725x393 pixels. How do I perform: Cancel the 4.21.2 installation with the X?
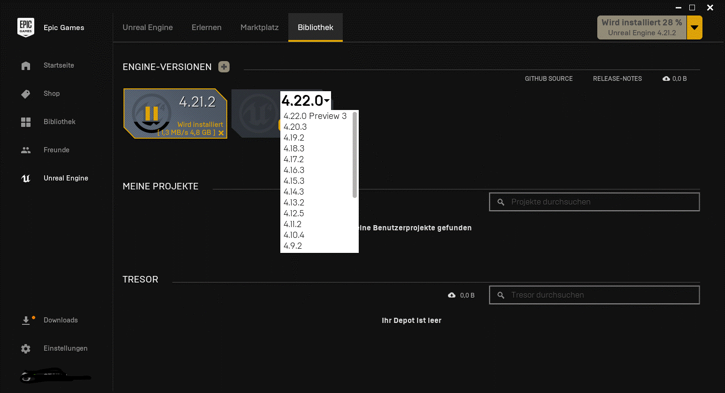point(221,133)
